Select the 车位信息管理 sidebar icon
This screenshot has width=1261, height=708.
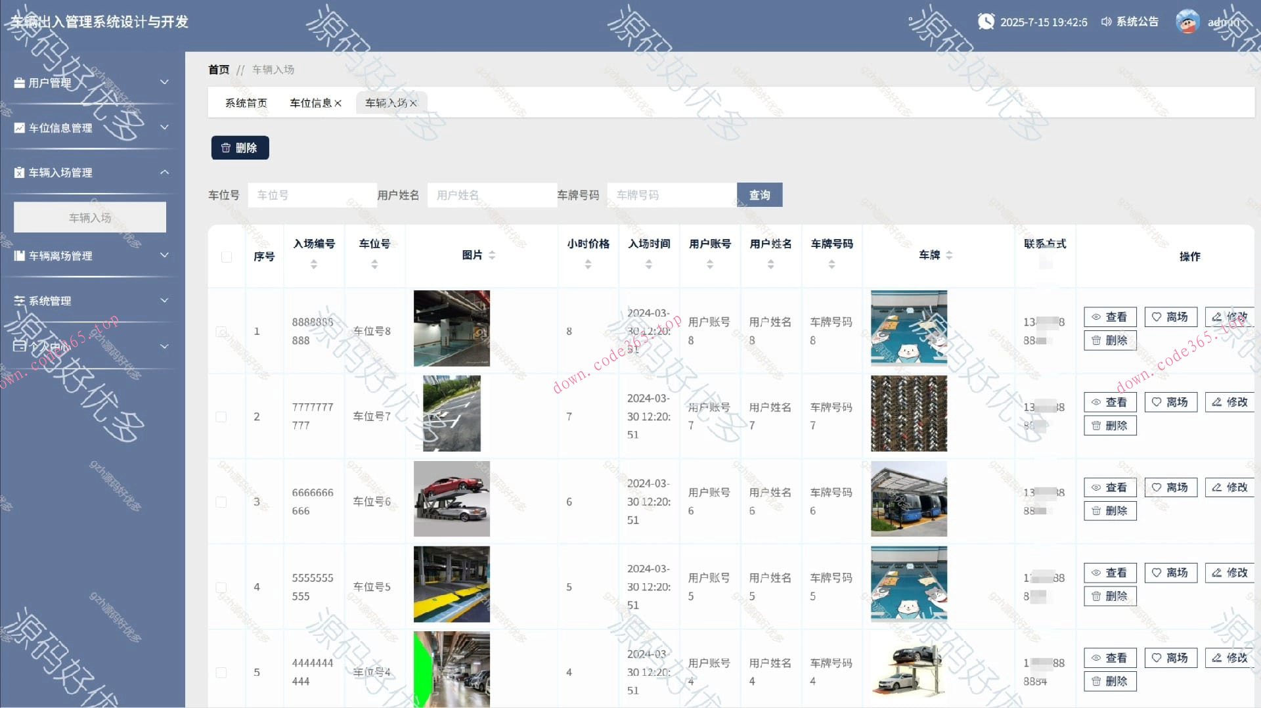pos(18,127)
